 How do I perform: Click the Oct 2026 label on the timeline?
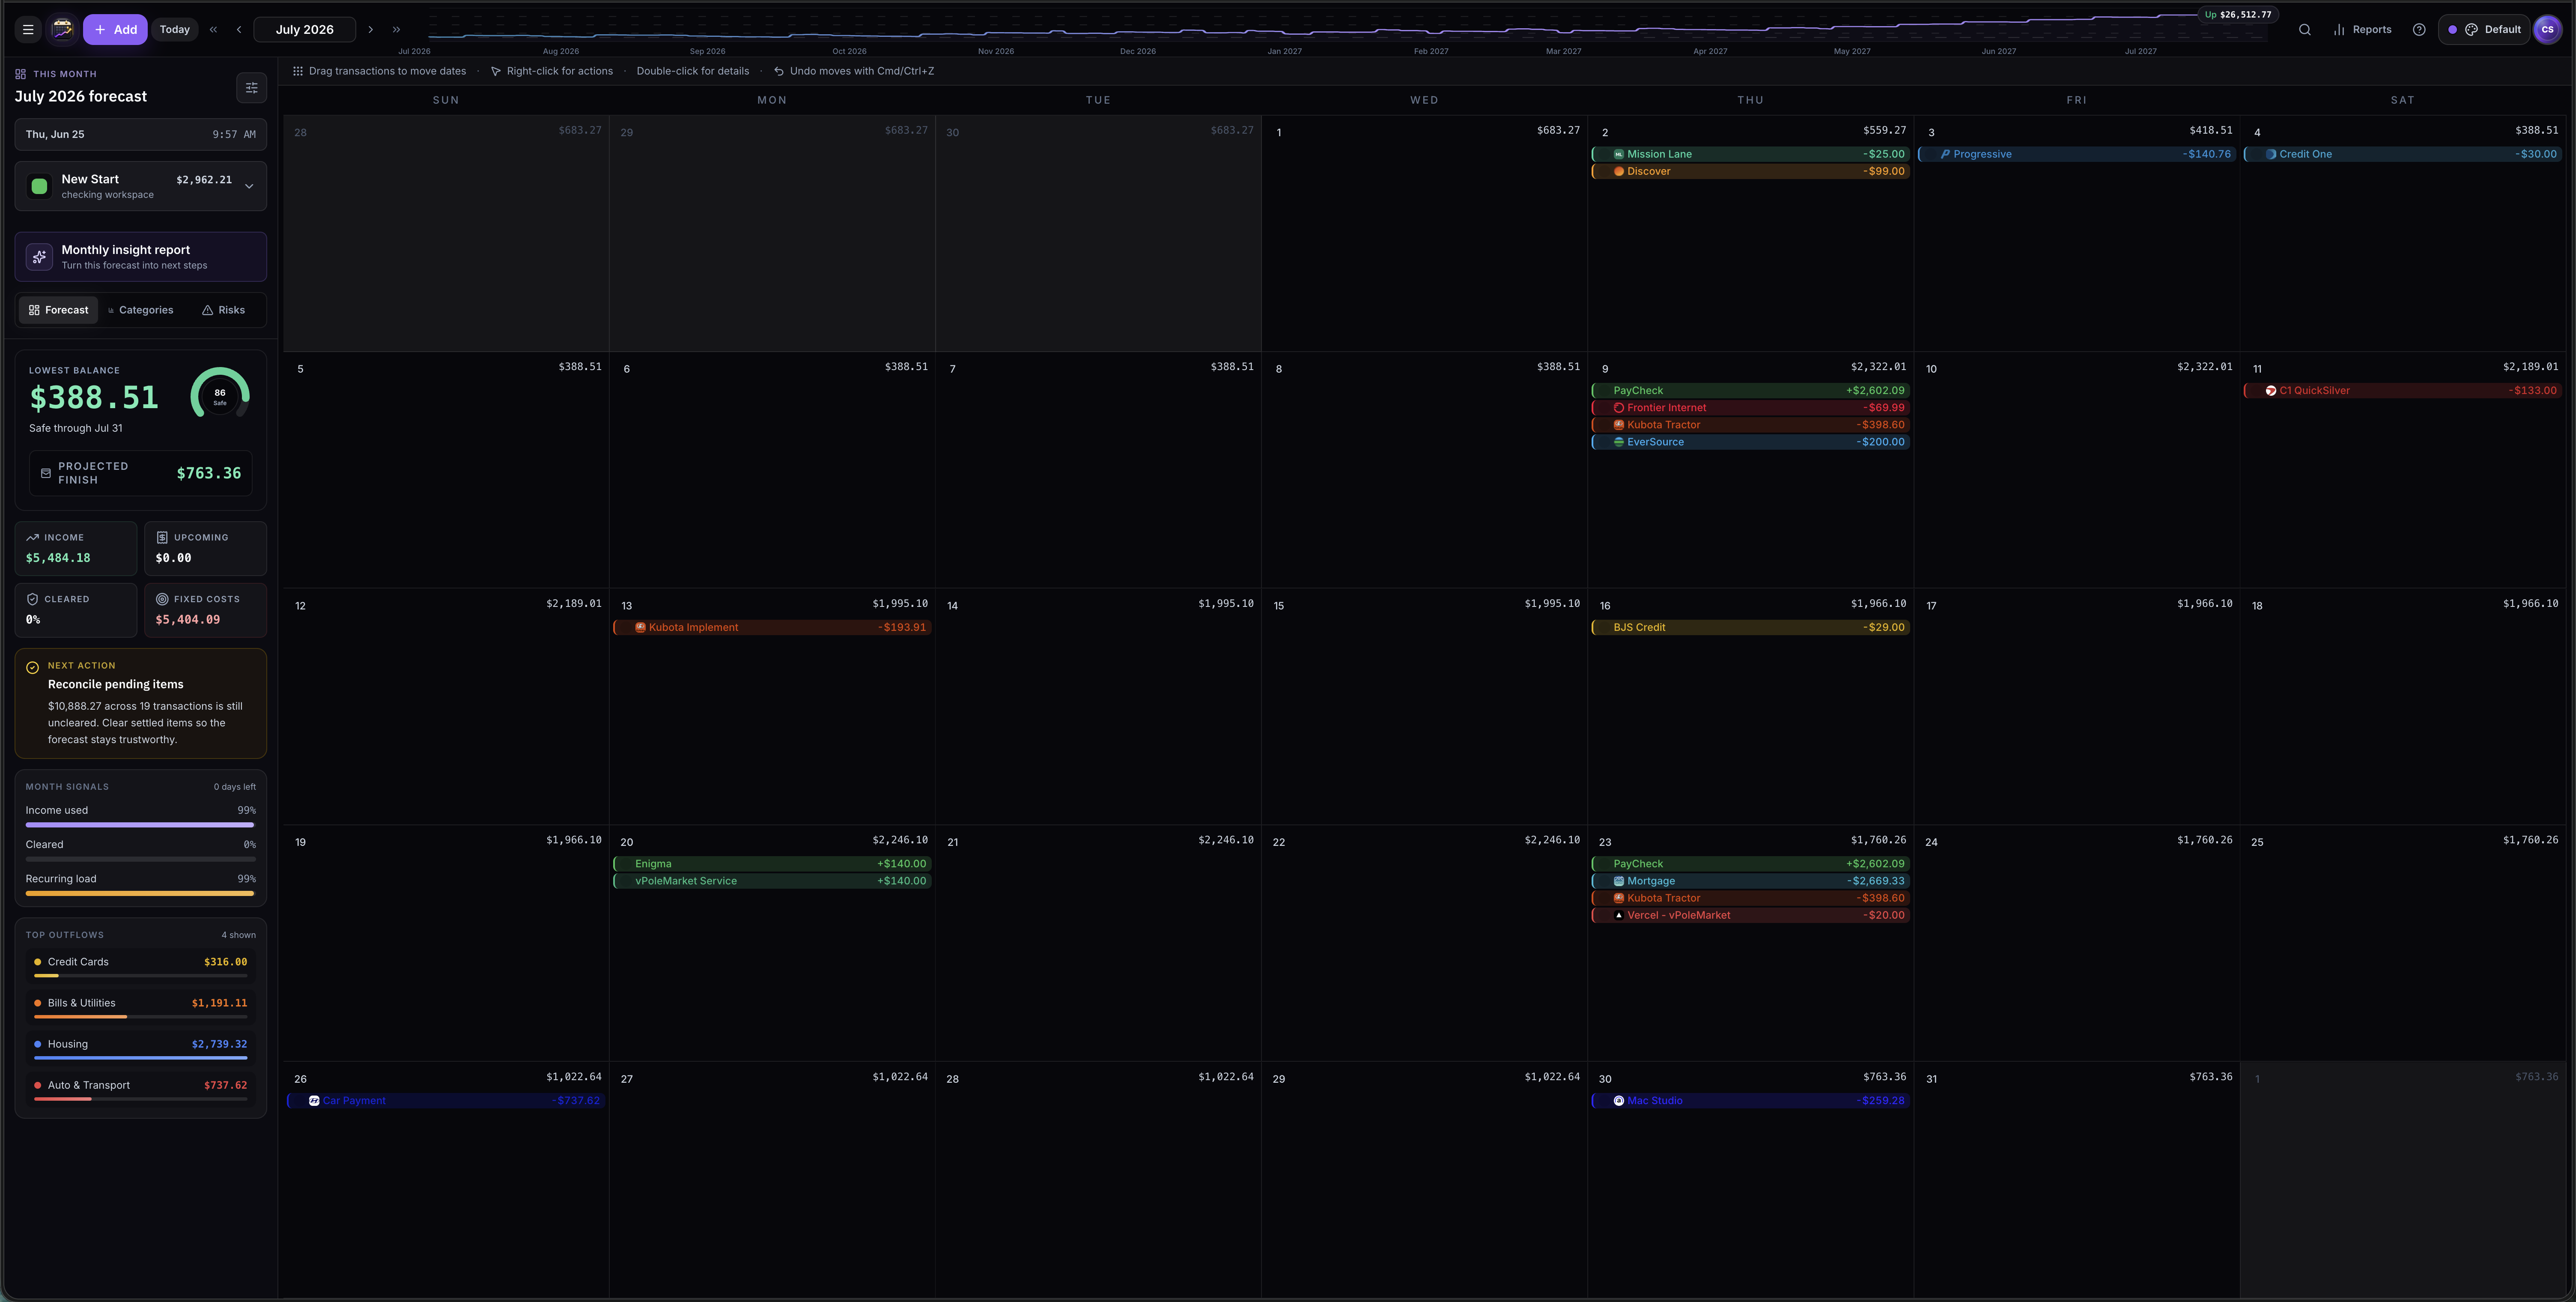tap(849, 51)
